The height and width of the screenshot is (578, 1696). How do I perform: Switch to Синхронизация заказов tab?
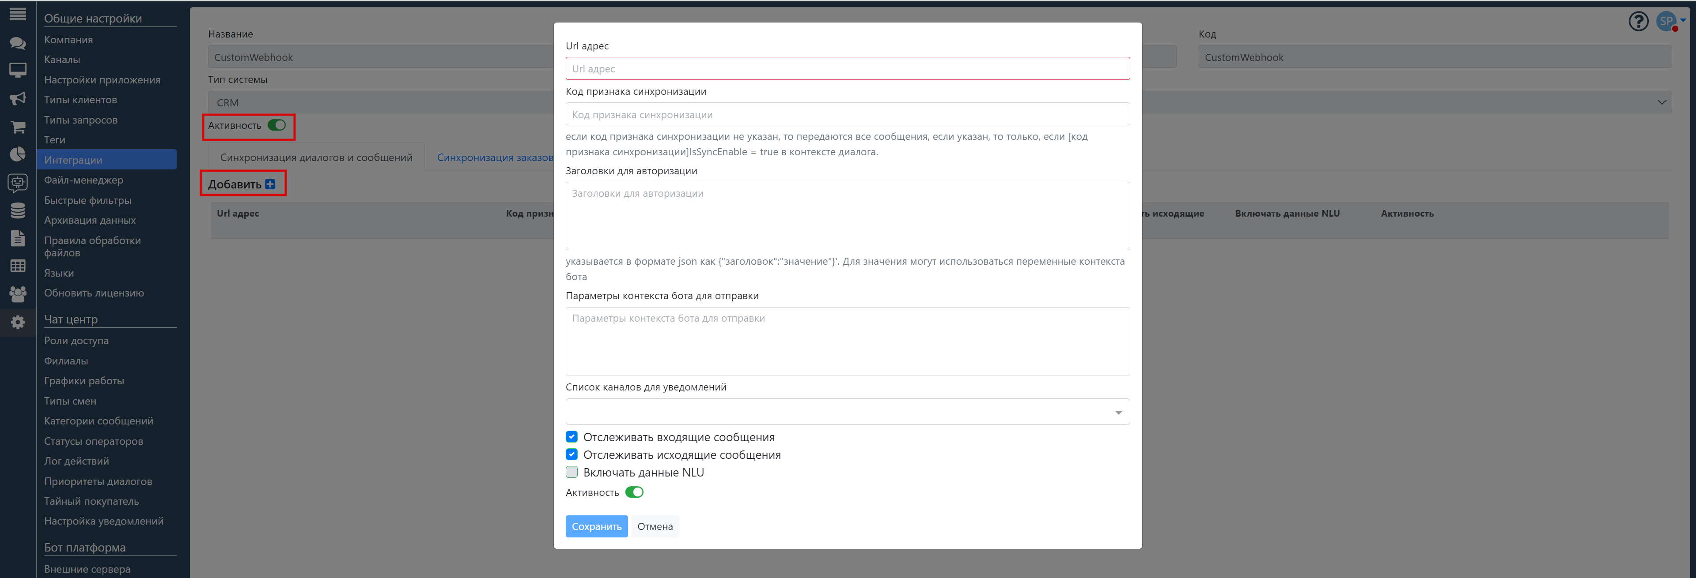coord(495,157)
